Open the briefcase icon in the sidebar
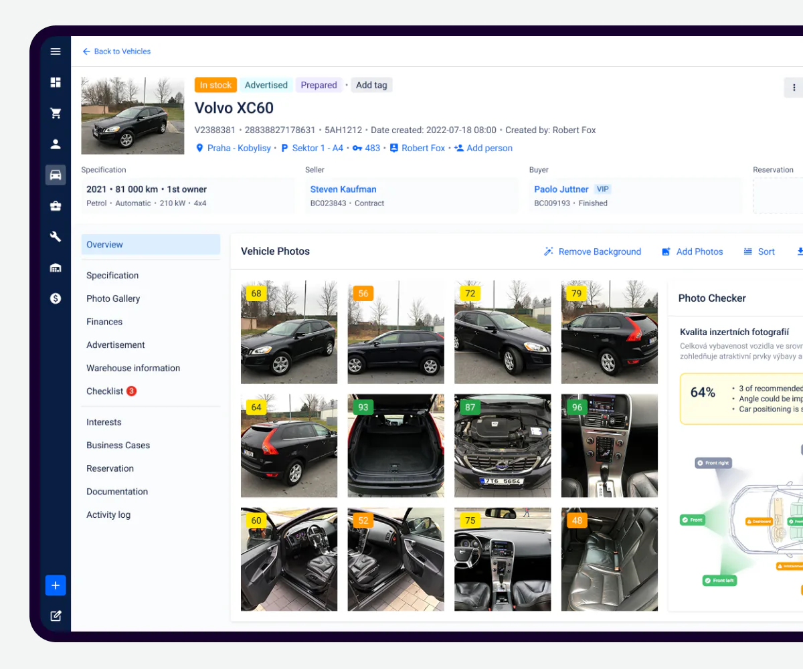Viewport: 803px width, 669px height. pyautogui.click(x=56, y=206)
